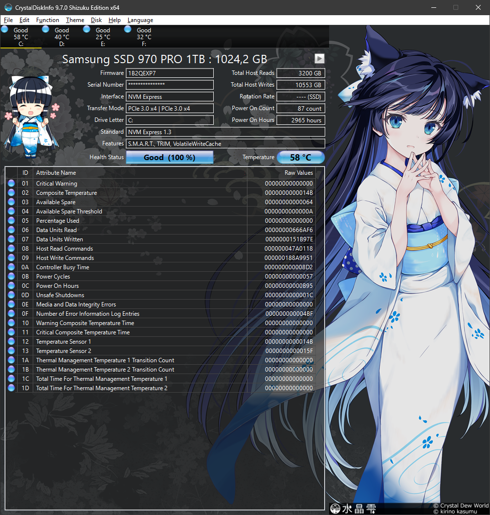
Task: Select the C: drive tab at 58 °C
Action: [x=21, y=37]
